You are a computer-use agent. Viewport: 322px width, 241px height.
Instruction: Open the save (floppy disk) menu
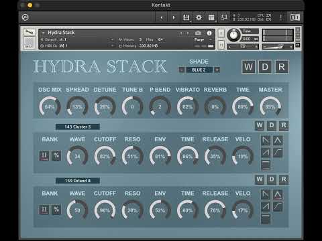tap(186, 17)
